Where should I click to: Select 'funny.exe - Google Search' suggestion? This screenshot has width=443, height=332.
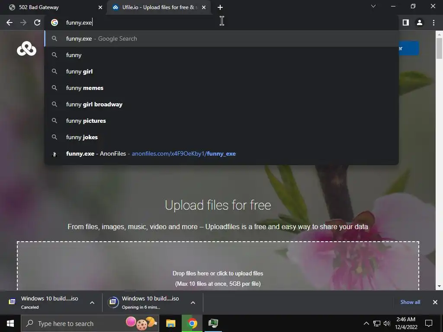[x=222, y=38]
